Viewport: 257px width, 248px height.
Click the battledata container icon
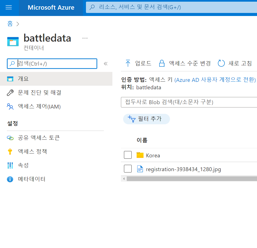click(13, 42)
